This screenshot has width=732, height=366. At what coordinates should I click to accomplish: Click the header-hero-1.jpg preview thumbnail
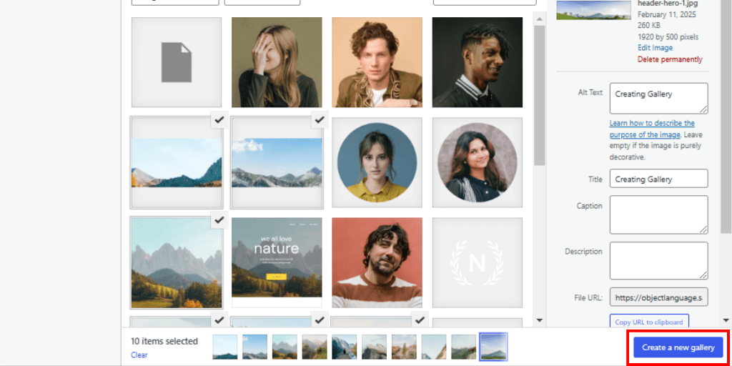(594, 10)
